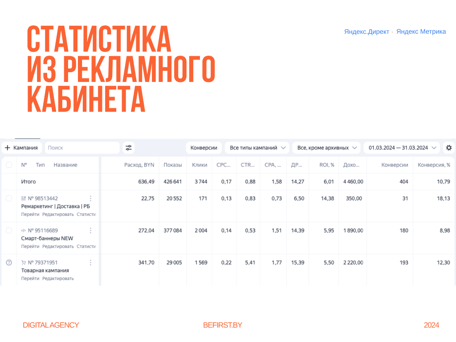Open the date range 01.03.2024 — 31.03.2024 picker
Image resolution: width=456 pixels, height=342 pixels.
coord(402,148)
